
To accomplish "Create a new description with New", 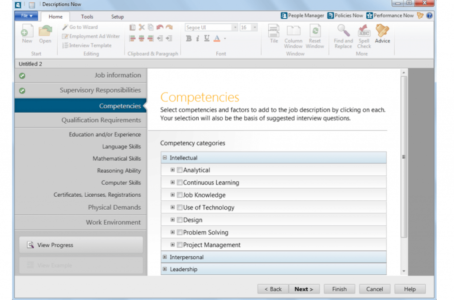I will [x=27, y=33].
